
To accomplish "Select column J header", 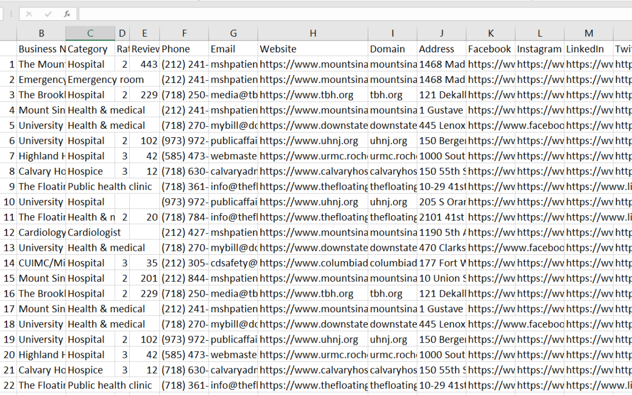I will click(x=441, y=33).
